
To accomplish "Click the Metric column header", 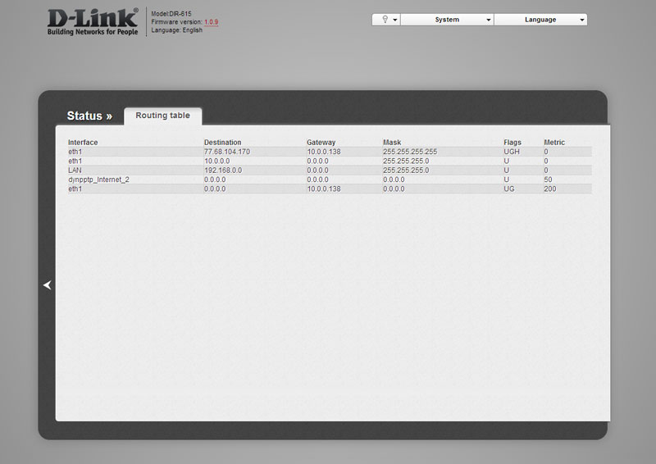I will (554, 143).
